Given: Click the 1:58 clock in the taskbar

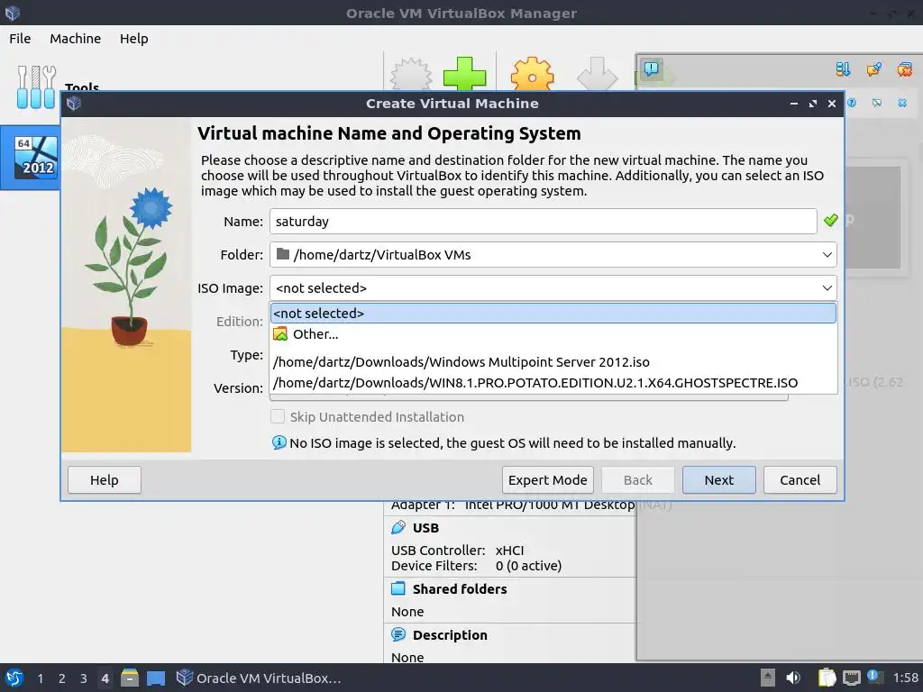Looking at the screenshot, I should tap(905, 678).
